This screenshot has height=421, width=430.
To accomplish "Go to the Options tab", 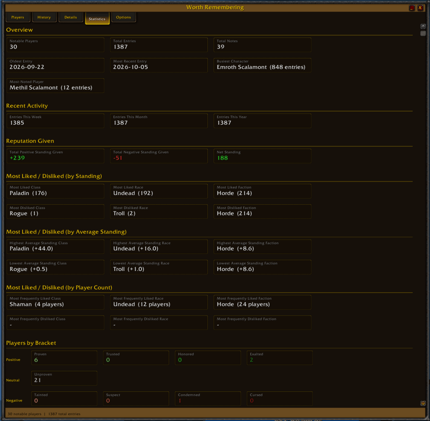I will [123, 17].
